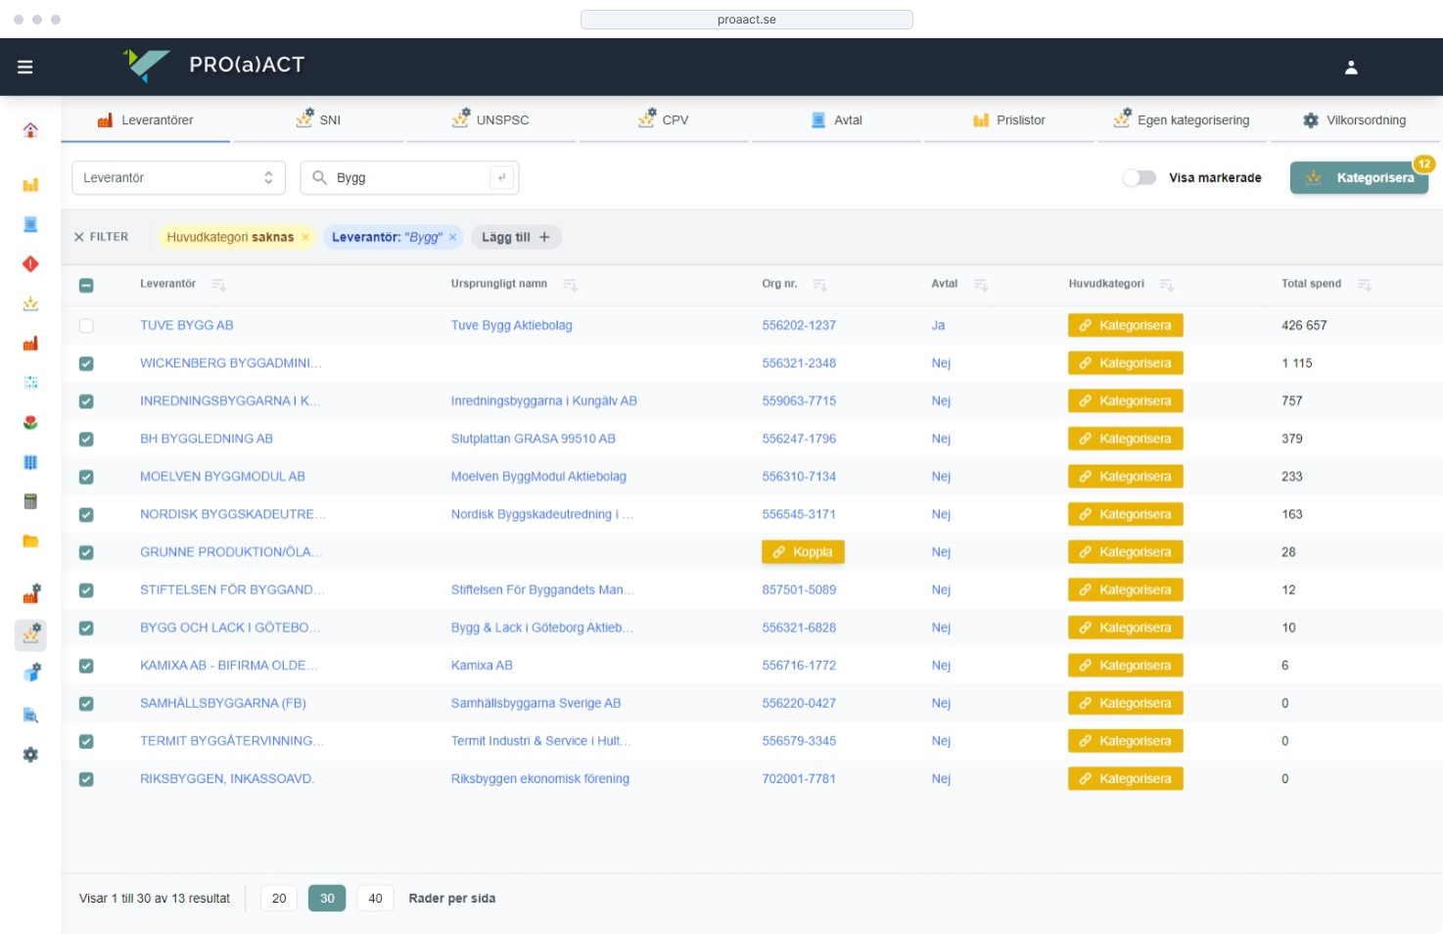Sort by Leverantör column icon

click(x=218, y=285)
